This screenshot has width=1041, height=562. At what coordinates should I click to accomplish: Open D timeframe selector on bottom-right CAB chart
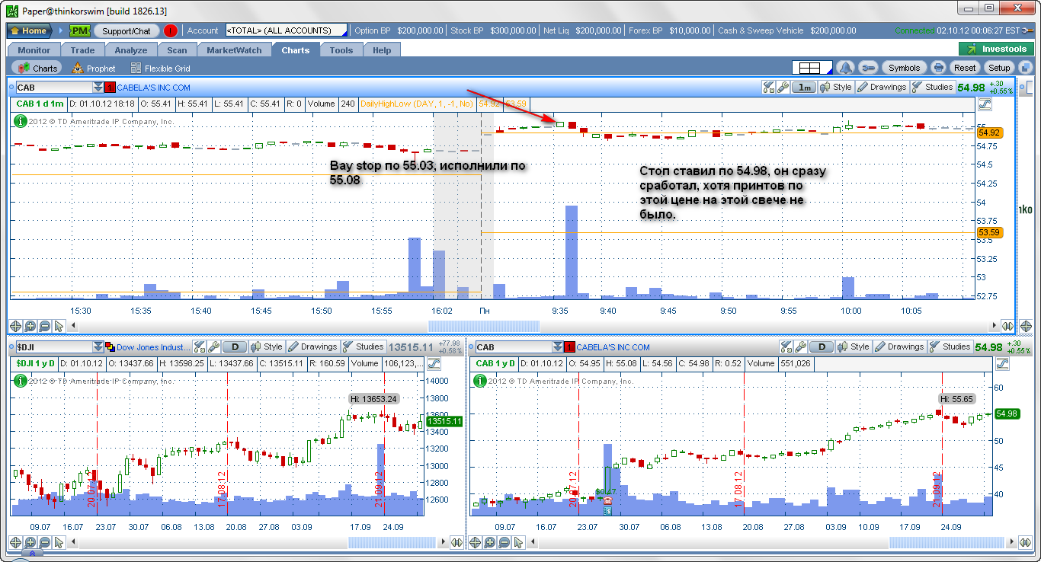pyautogui.click(x=822, y=347)
